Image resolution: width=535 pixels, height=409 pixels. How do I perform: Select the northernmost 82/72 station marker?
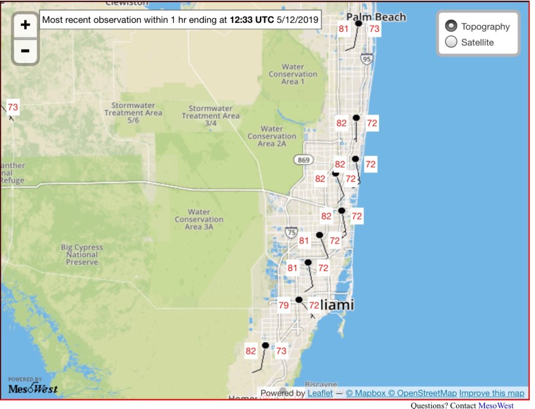click(357, 118)
